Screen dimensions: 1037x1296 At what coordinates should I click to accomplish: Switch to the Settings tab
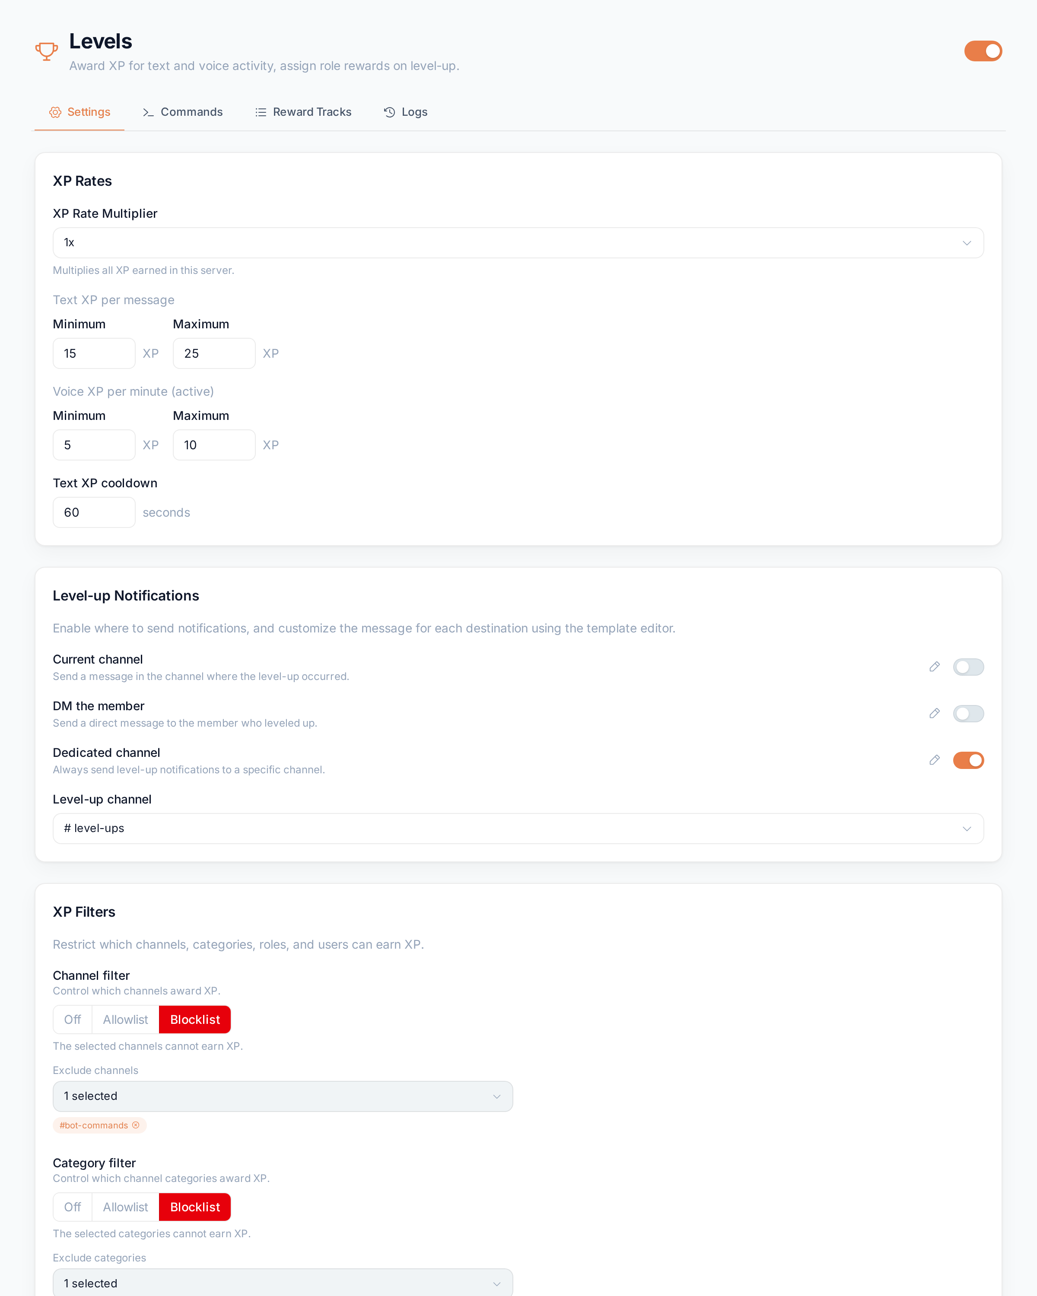click(80, 112)
